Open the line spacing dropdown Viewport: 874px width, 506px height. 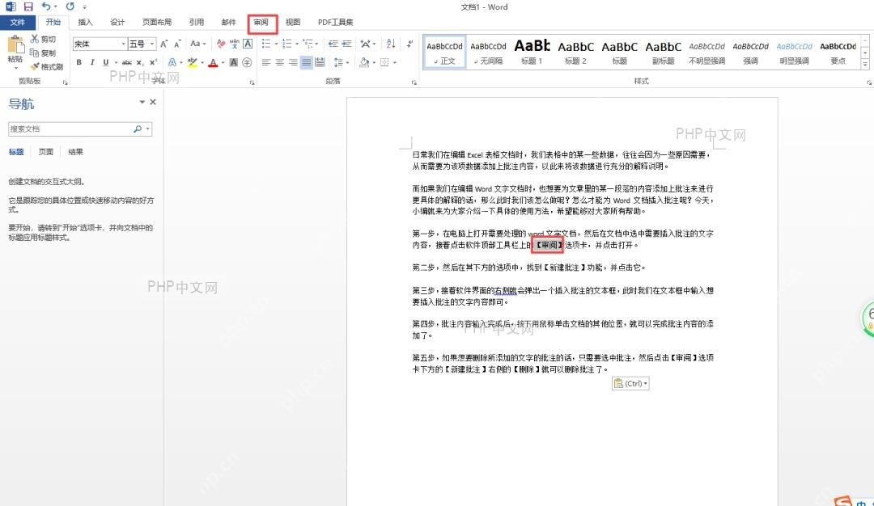[341, 62]
